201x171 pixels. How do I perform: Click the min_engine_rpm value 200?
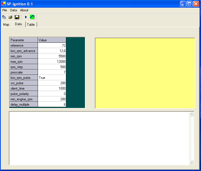[52, 99]
